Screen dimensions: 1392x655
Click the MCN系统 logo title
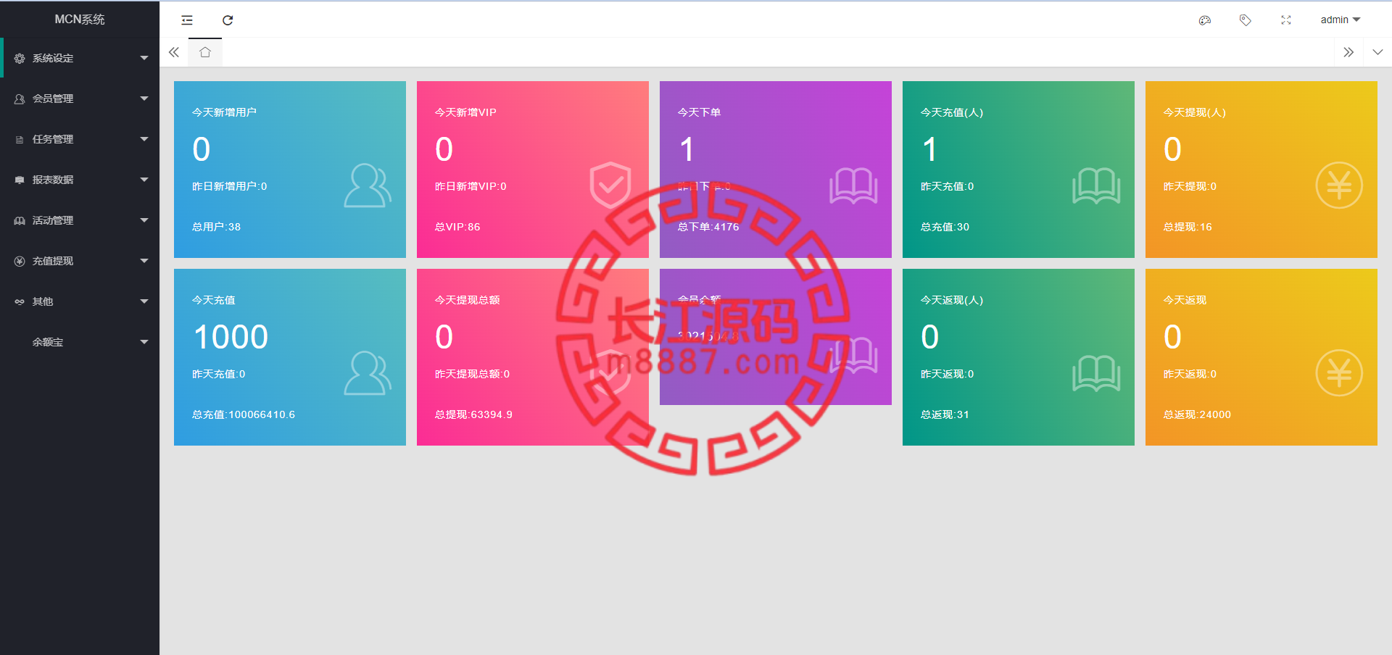(x=80, y=20)
